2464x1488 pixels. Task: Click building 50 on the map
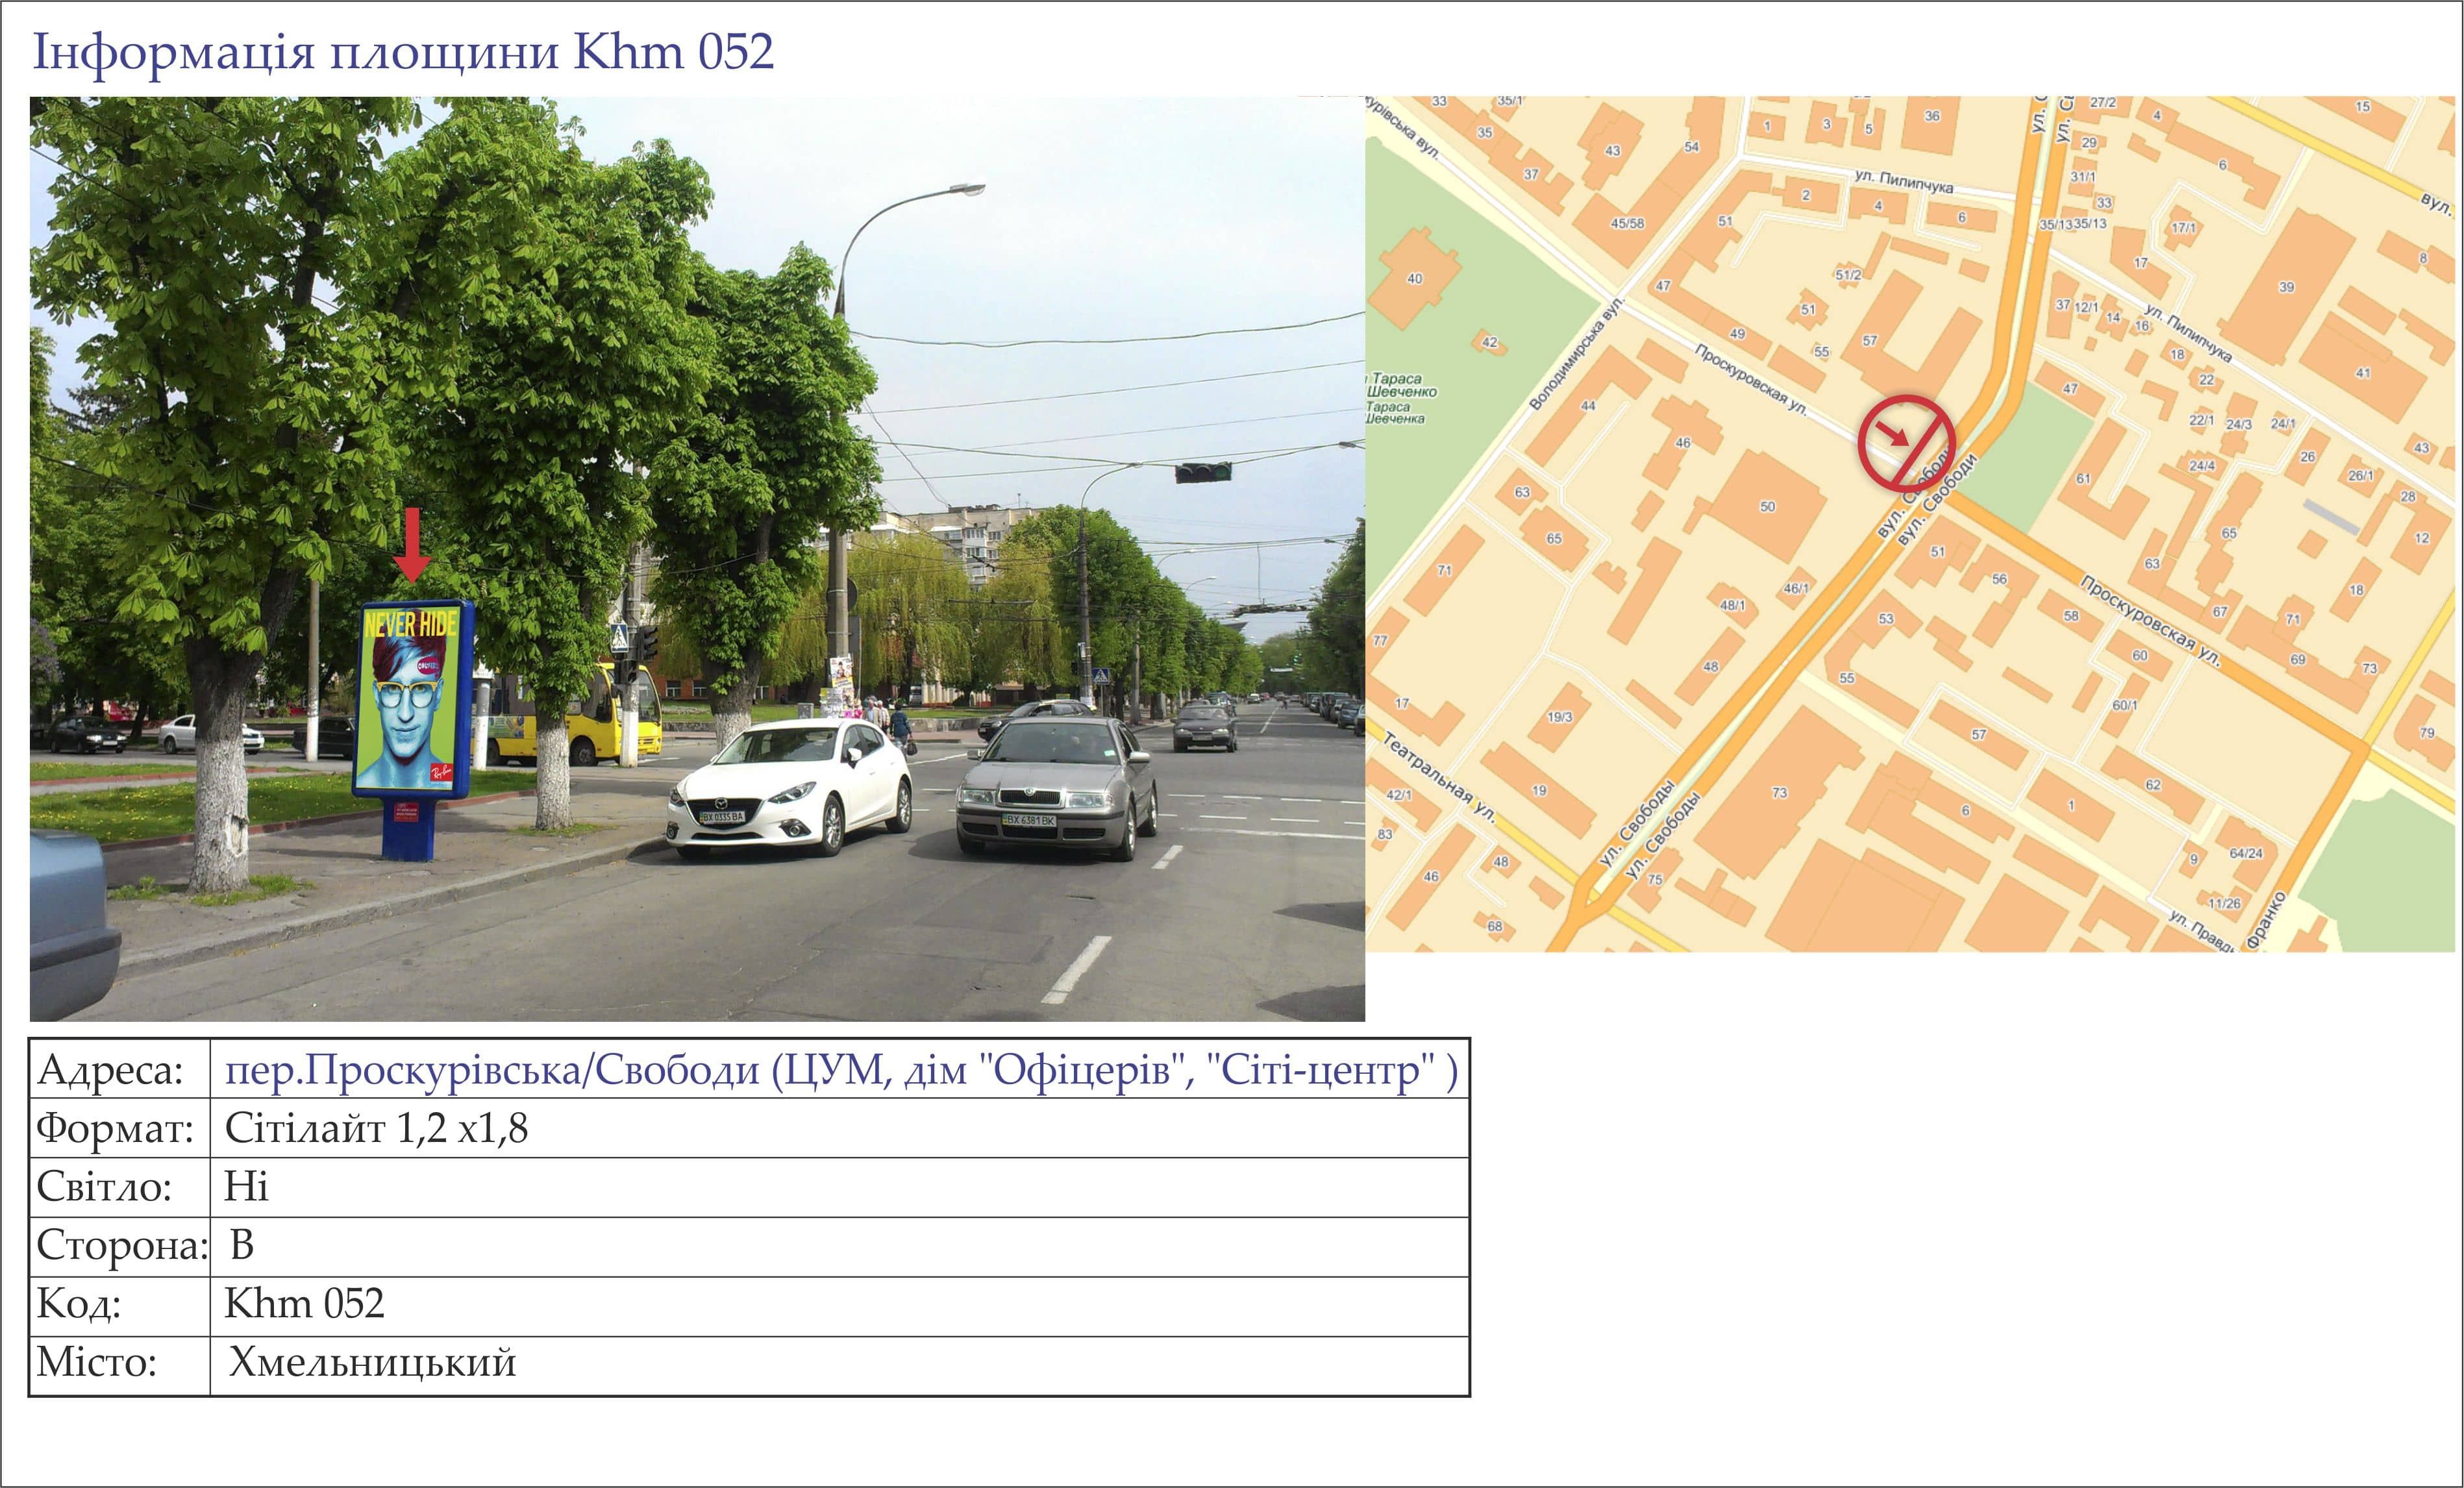click(1767, 507)
